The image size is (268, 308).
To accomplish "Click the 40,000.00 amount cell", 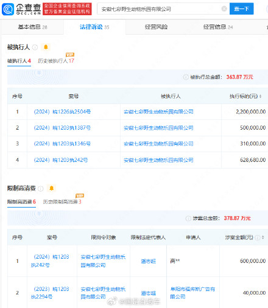I will pos(254,293).
